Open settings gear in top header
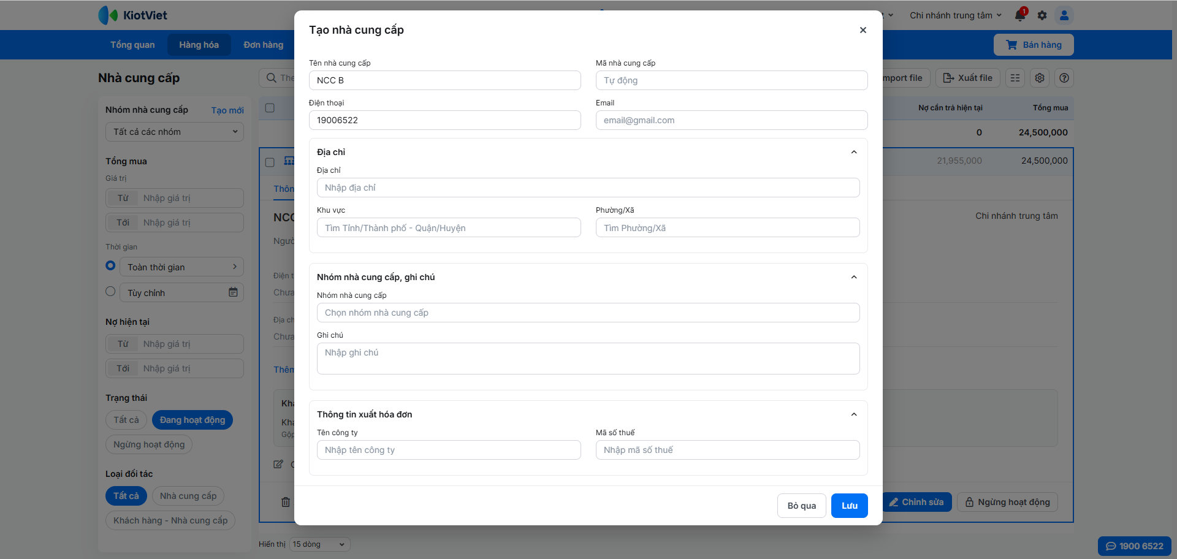Screen dimensions: 1177x559 (x=1042, y=15)
